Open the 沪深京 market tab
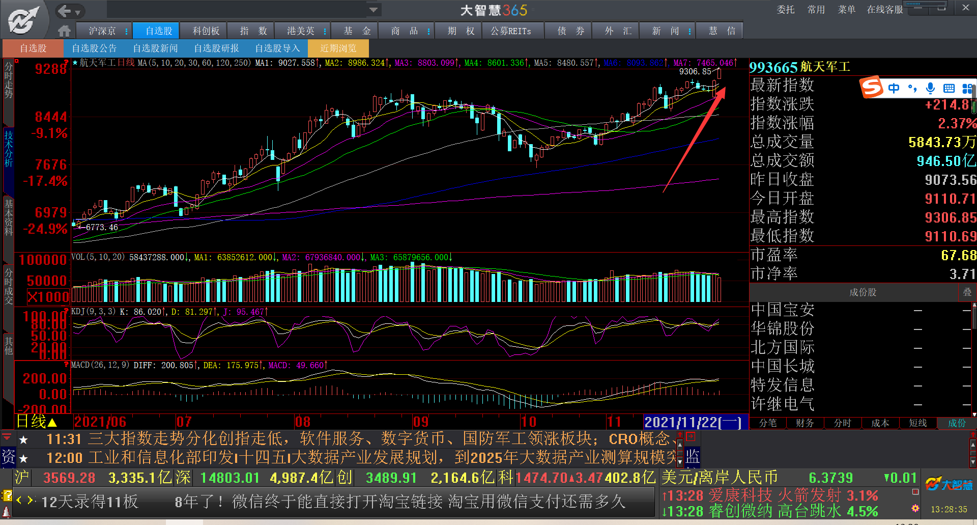 click(x=102, y=31)
